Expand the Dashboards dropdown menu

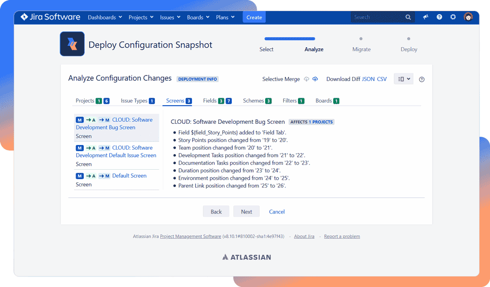[105, 17]
